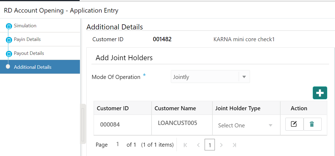Delete the LOANCUST005 joint holder row

click(x=312, y=124)
